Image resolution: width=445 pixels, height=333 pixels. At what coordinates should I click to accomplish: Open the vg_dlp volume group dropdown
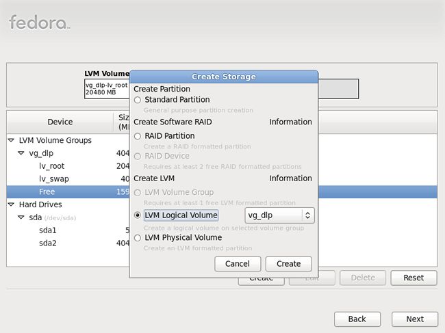(x=279, y=215)
